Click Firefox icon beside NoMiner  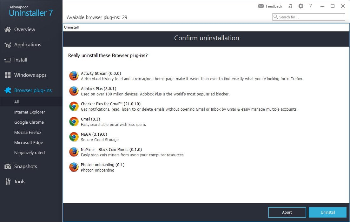pos(74,152)
